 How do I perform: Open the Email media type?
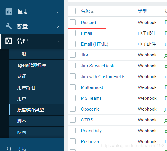coord(86,33)
